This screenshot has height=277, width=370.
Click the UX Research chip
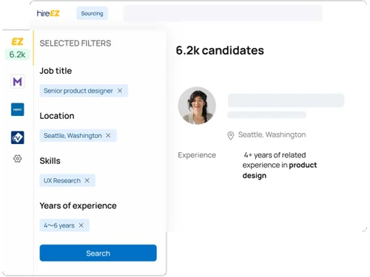[x=67, y=180]
